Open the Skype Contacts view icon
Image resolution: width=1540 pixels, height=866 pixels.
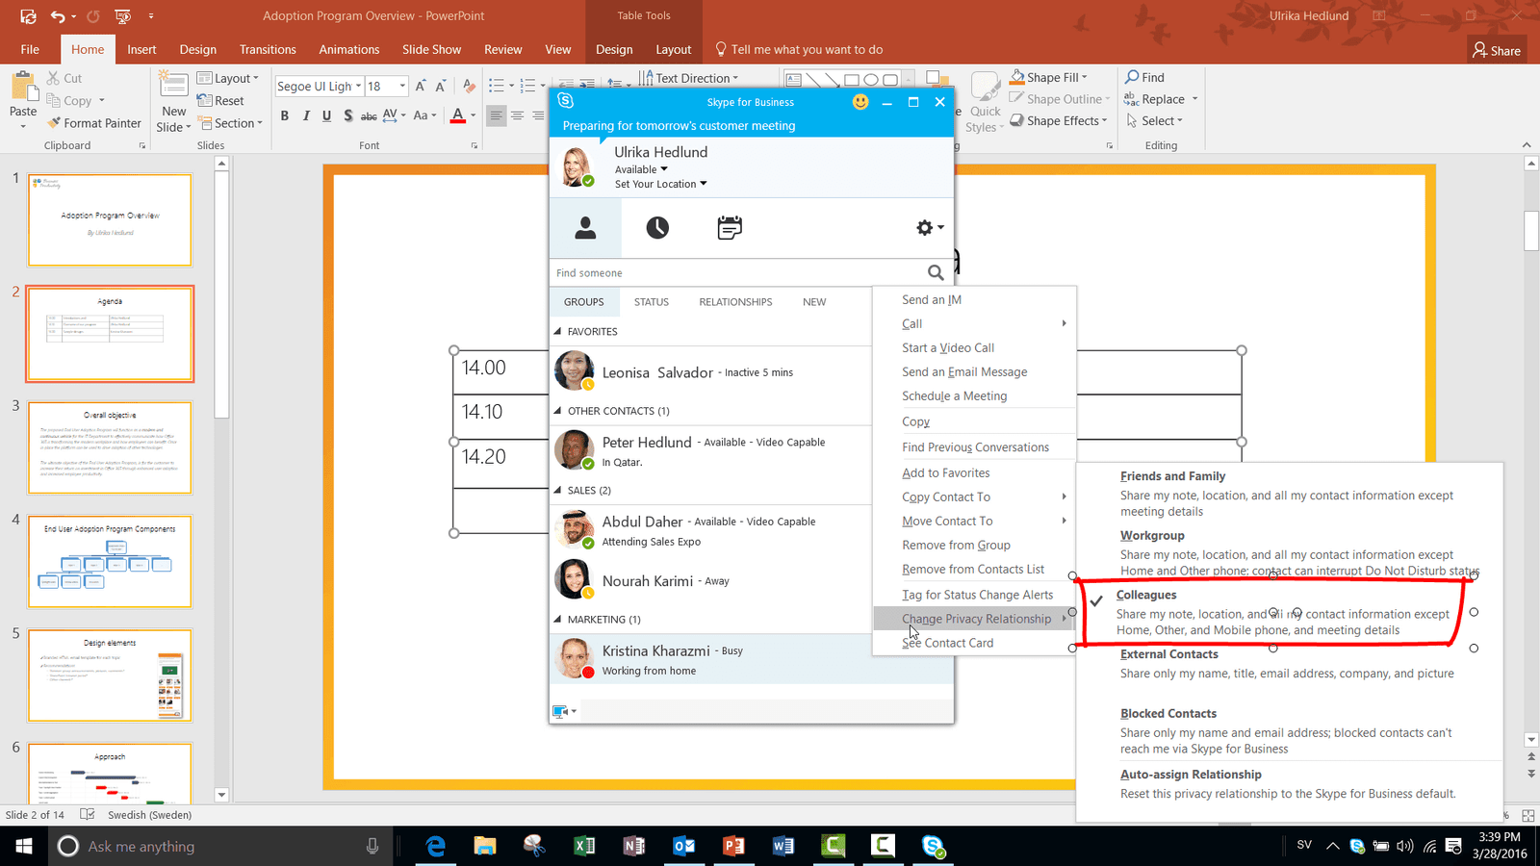pos(585,228)
